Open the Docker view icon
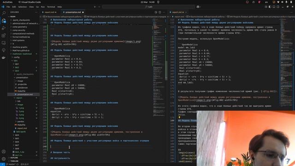The width and height of the screenshot is (295, 166). [x=4, y=58]
